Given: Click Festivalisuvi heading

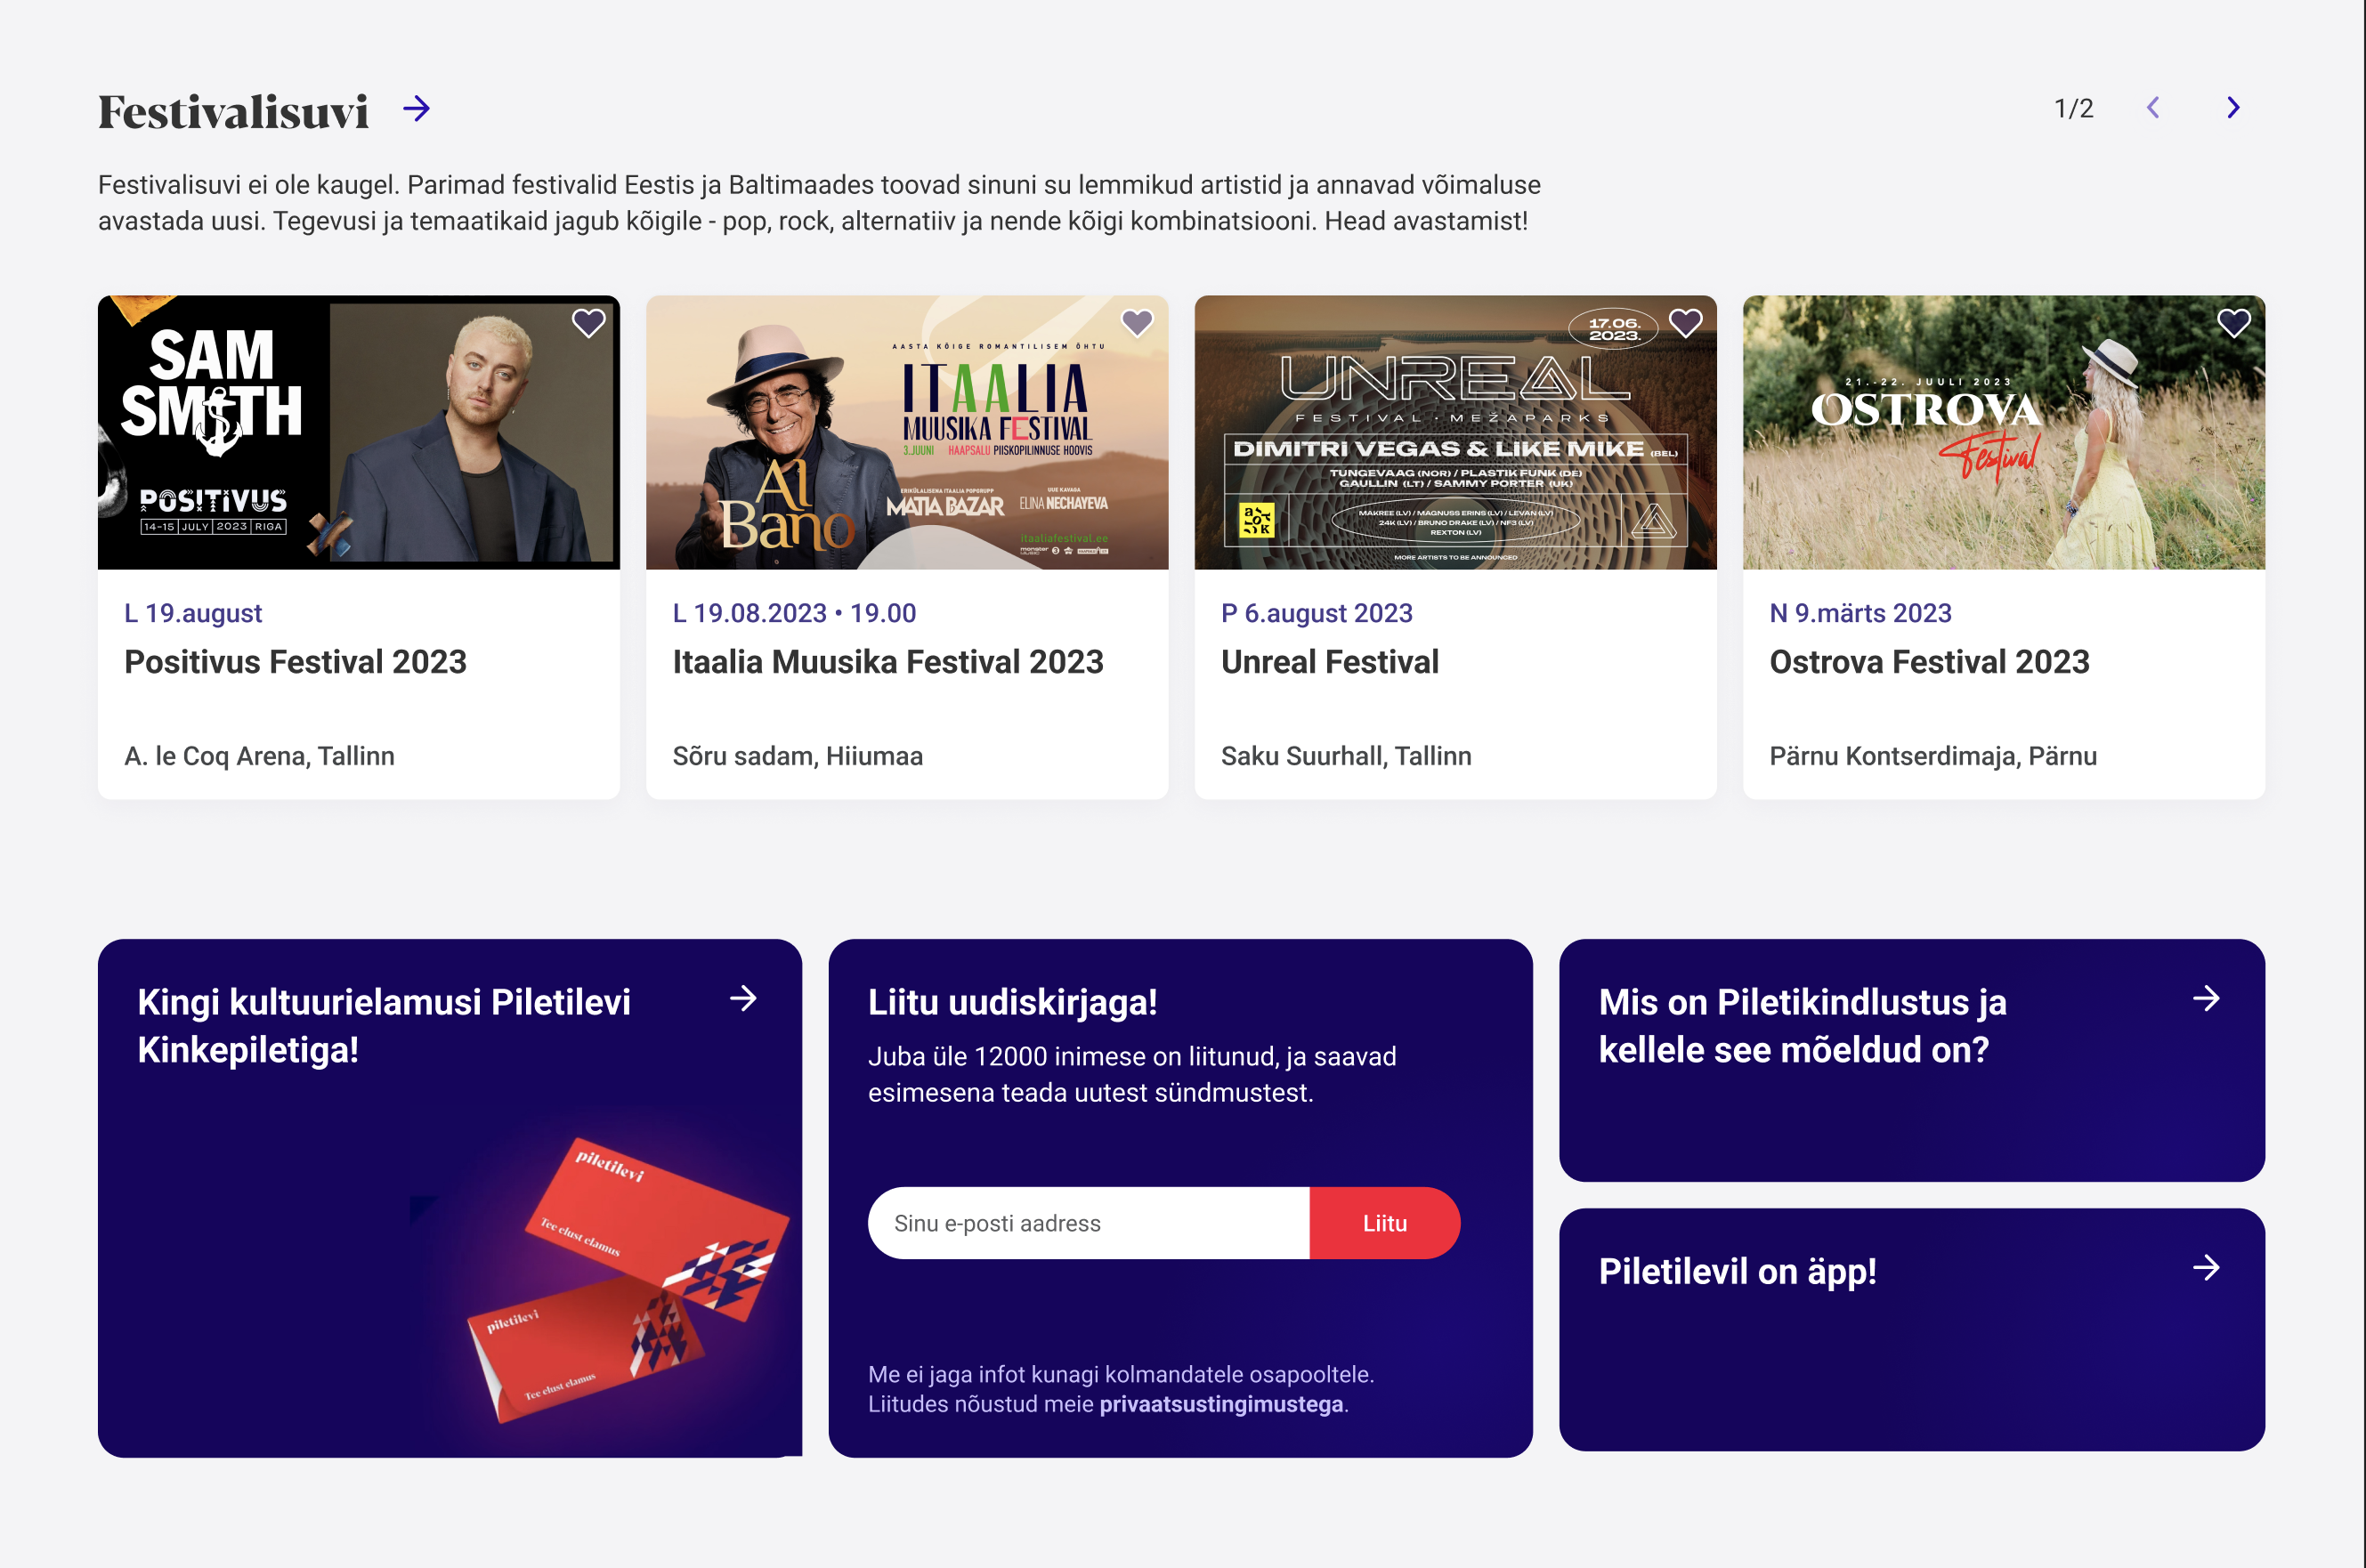Looking at the screenshot, I should tap(234, 111).
